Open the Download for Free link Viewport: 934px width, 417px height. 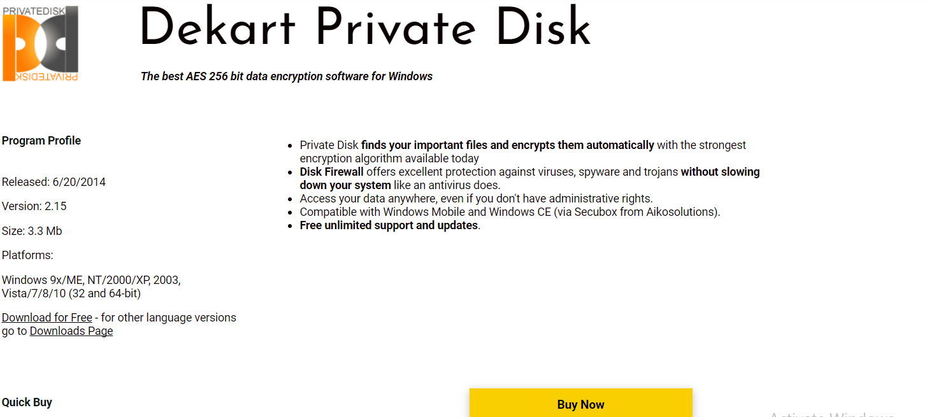(x=47, y=317)
